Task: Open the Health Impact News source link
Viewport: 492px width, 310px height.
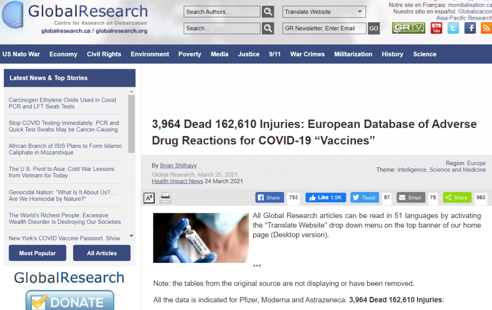Action: click(177, 181)
